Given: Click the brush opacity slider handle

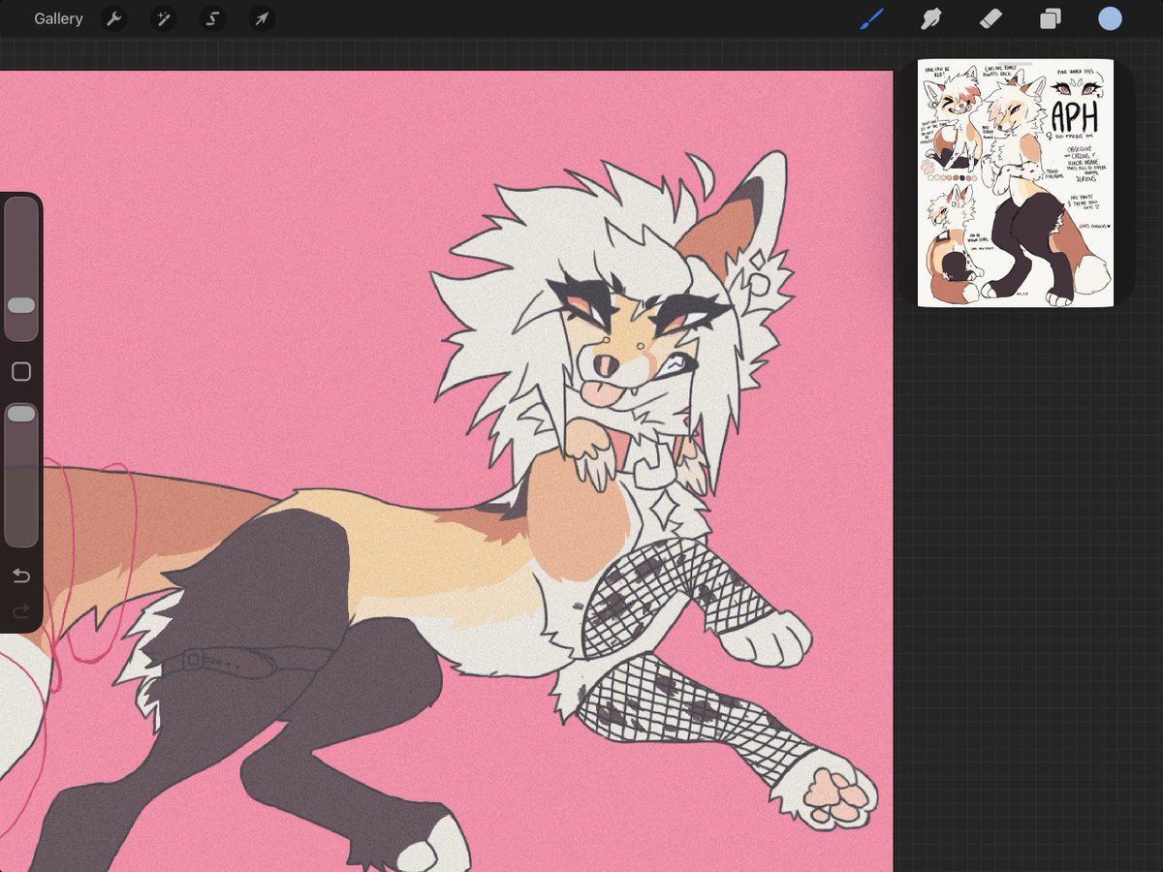Looking at the screenshot, I should (x=20, y=414).
